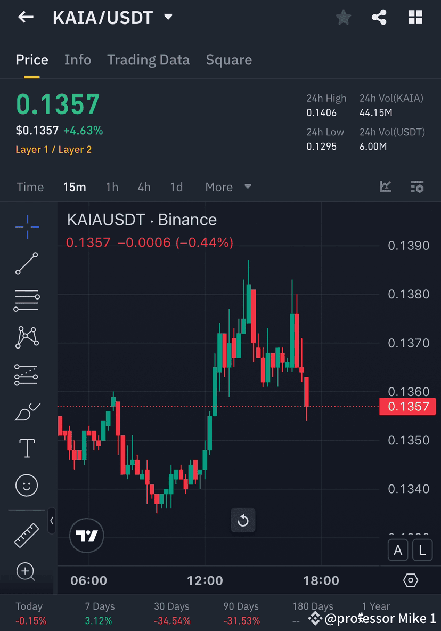Viewport: 441px width, 631px height.
Task: Favorite KAIA/USDT using the star
Action: tap(343, 17)
